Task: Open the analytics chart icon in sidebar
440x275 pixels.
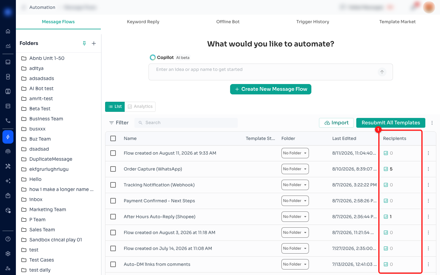Action: pos(8,46)
